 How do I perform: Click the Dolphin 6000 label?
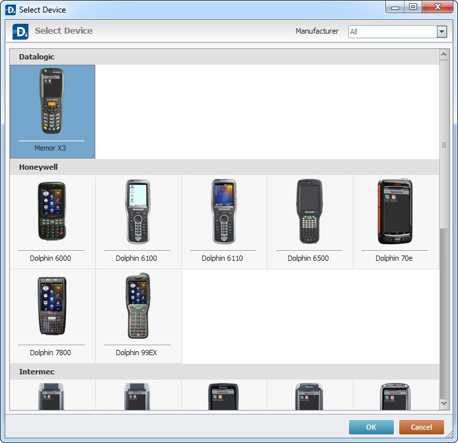(x=50, y=258)
